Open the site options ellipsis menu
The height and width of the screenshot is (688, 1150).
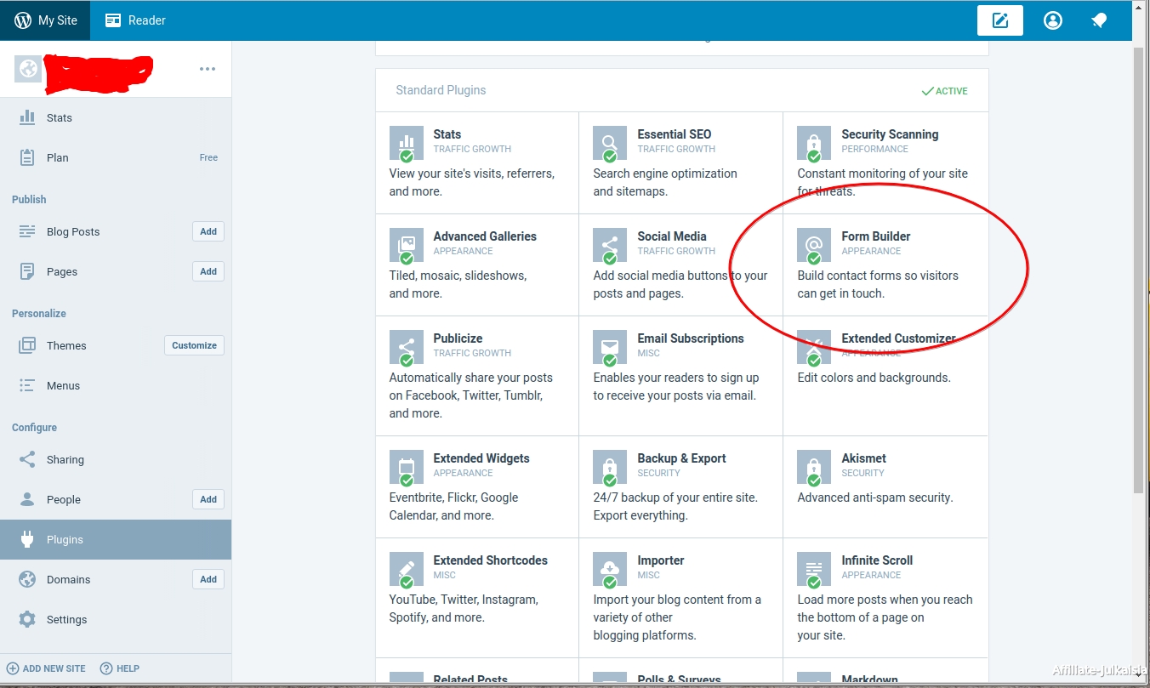coord(208,69)
